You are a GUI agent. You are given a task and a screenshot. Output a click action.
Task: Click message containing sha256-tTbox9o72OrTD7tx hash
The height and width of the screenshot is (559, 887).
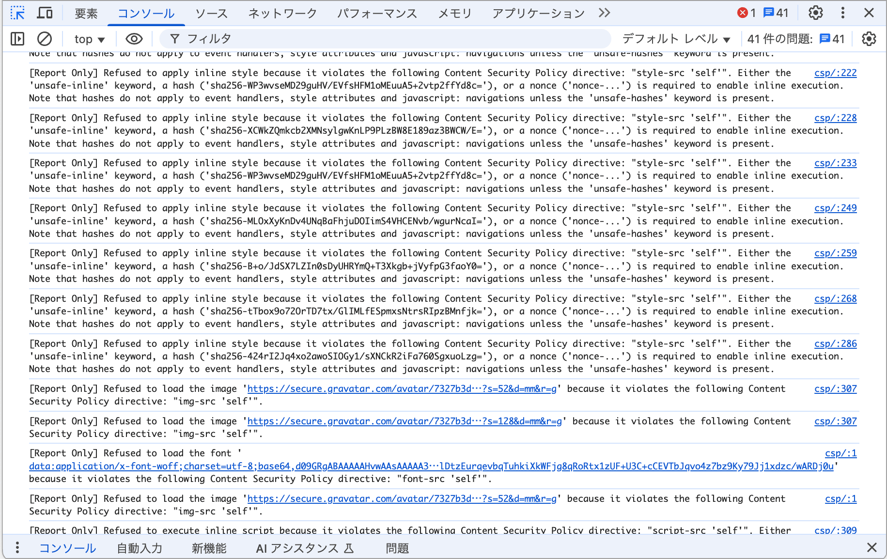click(x=436, y=311)
